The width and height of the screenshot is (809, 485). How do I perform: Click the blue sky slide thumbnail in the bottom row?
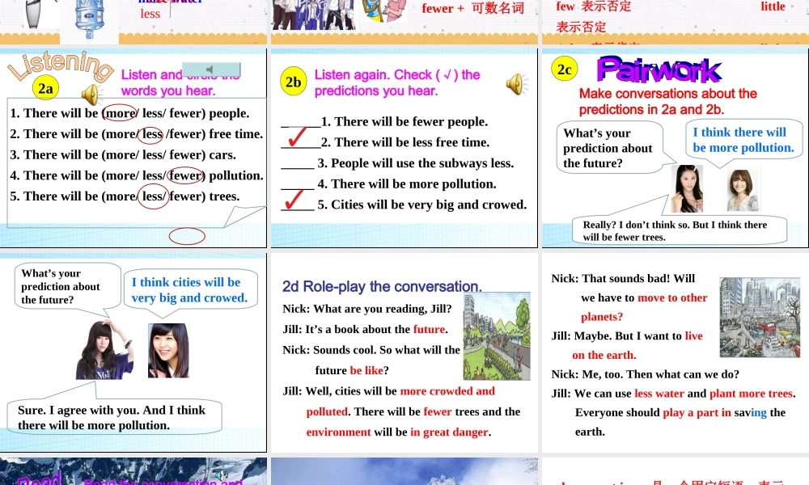coord(404,471)
